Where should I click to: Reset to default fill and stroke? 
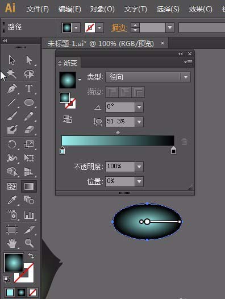pyautogui.click(x=7, y=280)
